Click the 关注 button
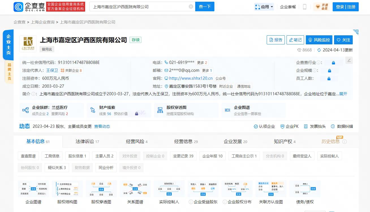 [343, 40]
